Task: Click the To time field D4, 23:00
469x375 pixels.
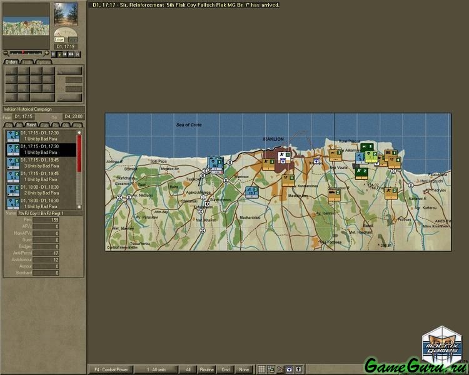Action: coord(74,116)
